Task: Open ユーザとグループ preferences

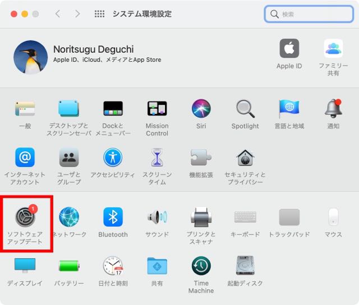Action: (x=69, y=157)
